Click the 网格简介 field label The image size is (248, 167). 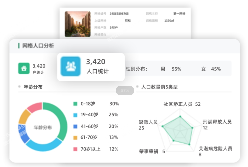click(100, 35)
